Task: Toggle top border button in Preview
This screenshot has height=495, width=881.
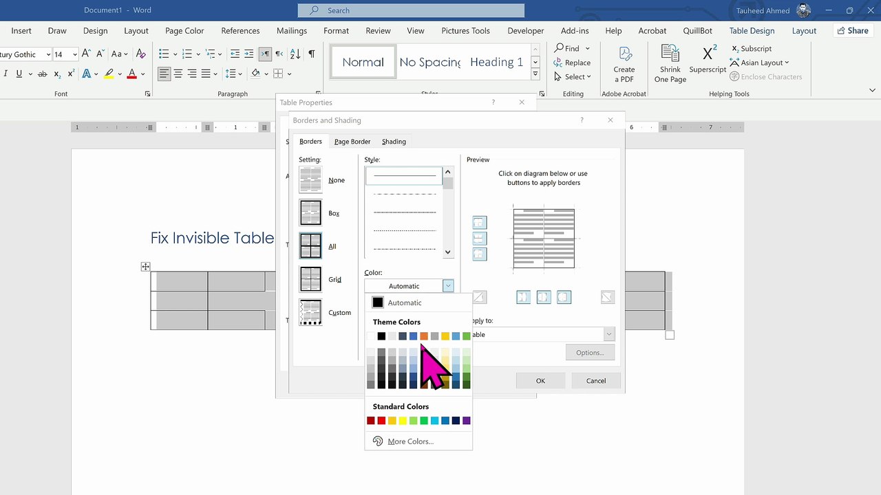Action: point(480,223)
